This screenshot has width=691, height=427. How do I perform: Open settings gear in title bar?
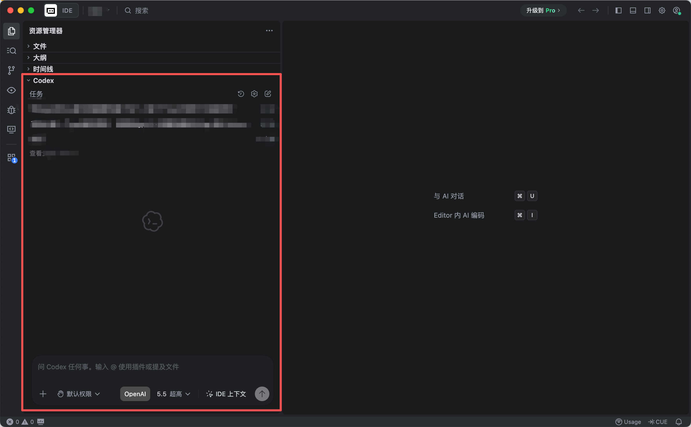pos(662,10)
